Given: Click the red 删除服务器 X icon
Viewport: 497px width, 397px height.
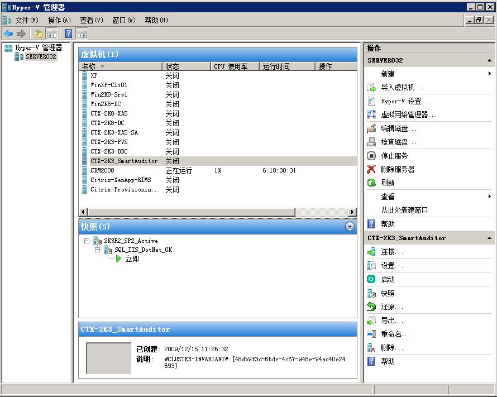Looking at the screenshot, I should pyautogui.click(x=371, y=169).
